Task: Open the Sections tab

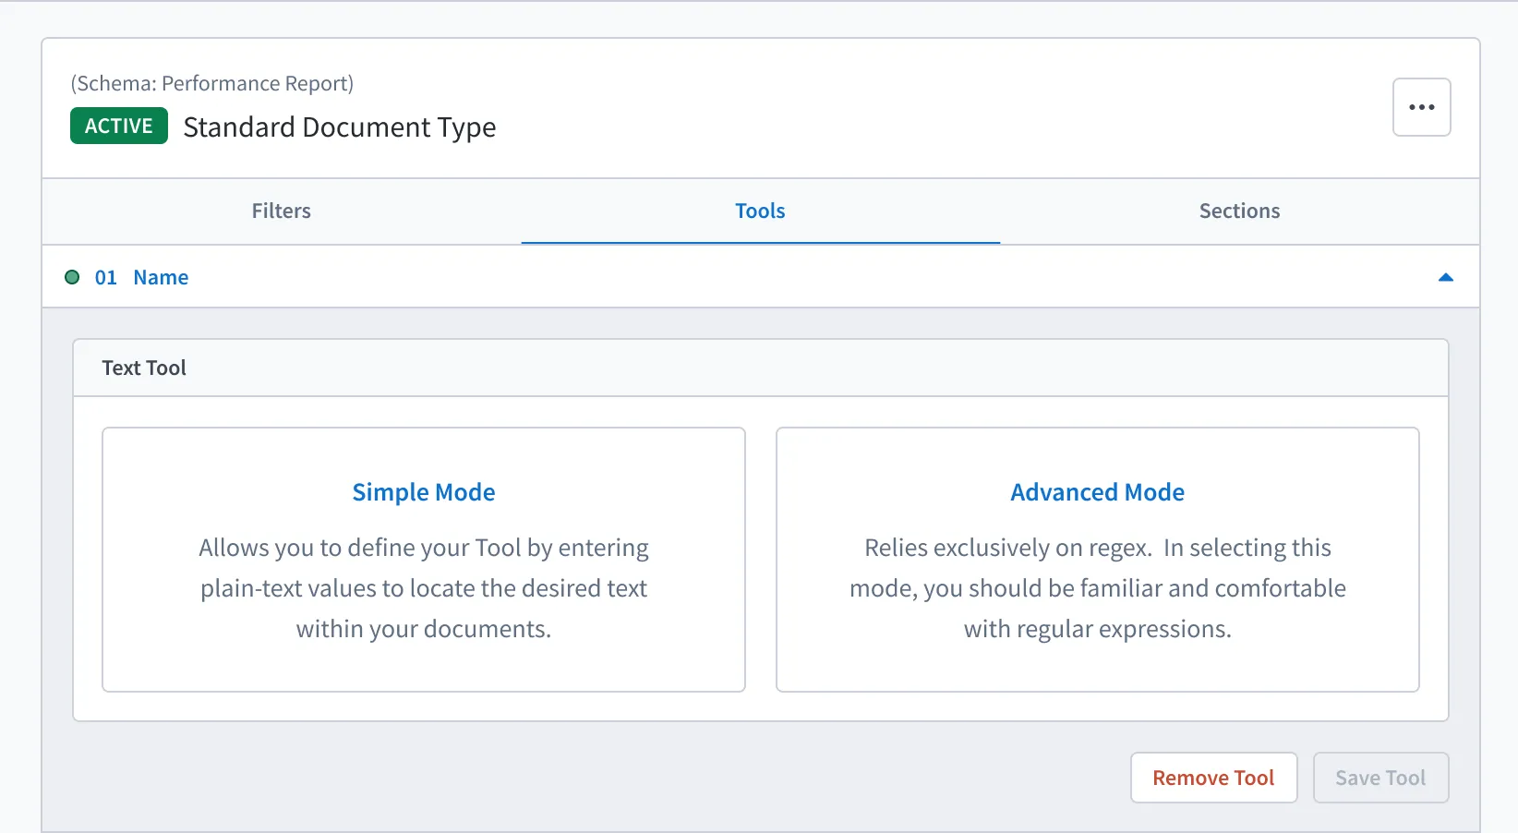Action: click(x=1239, y=211)
